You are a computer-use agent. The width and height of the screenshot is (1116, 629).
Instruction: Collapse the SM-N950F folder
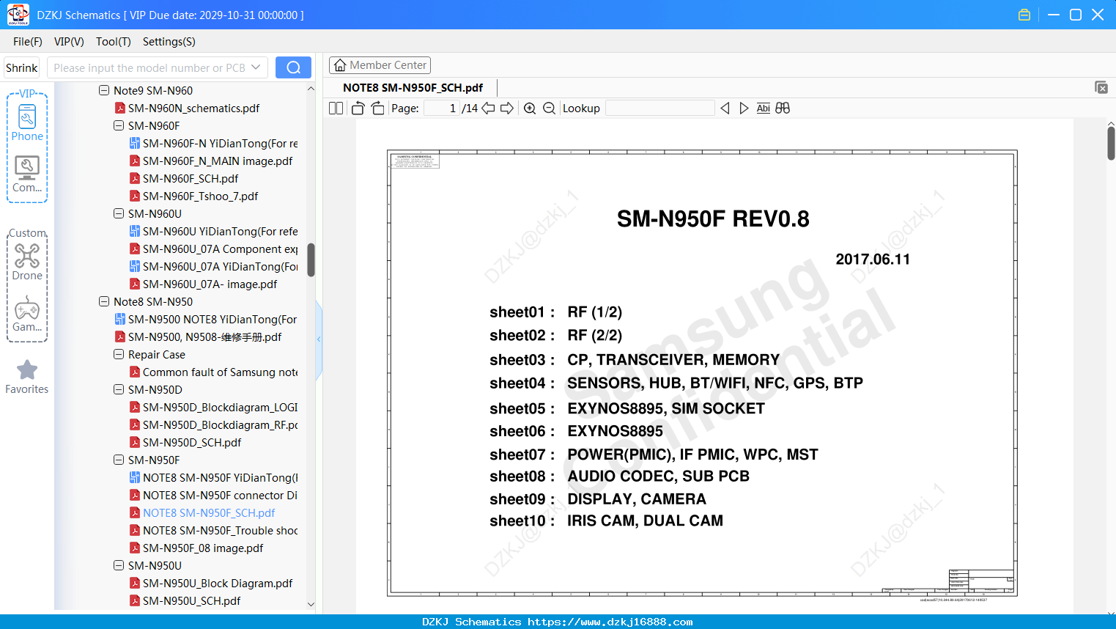119,460
